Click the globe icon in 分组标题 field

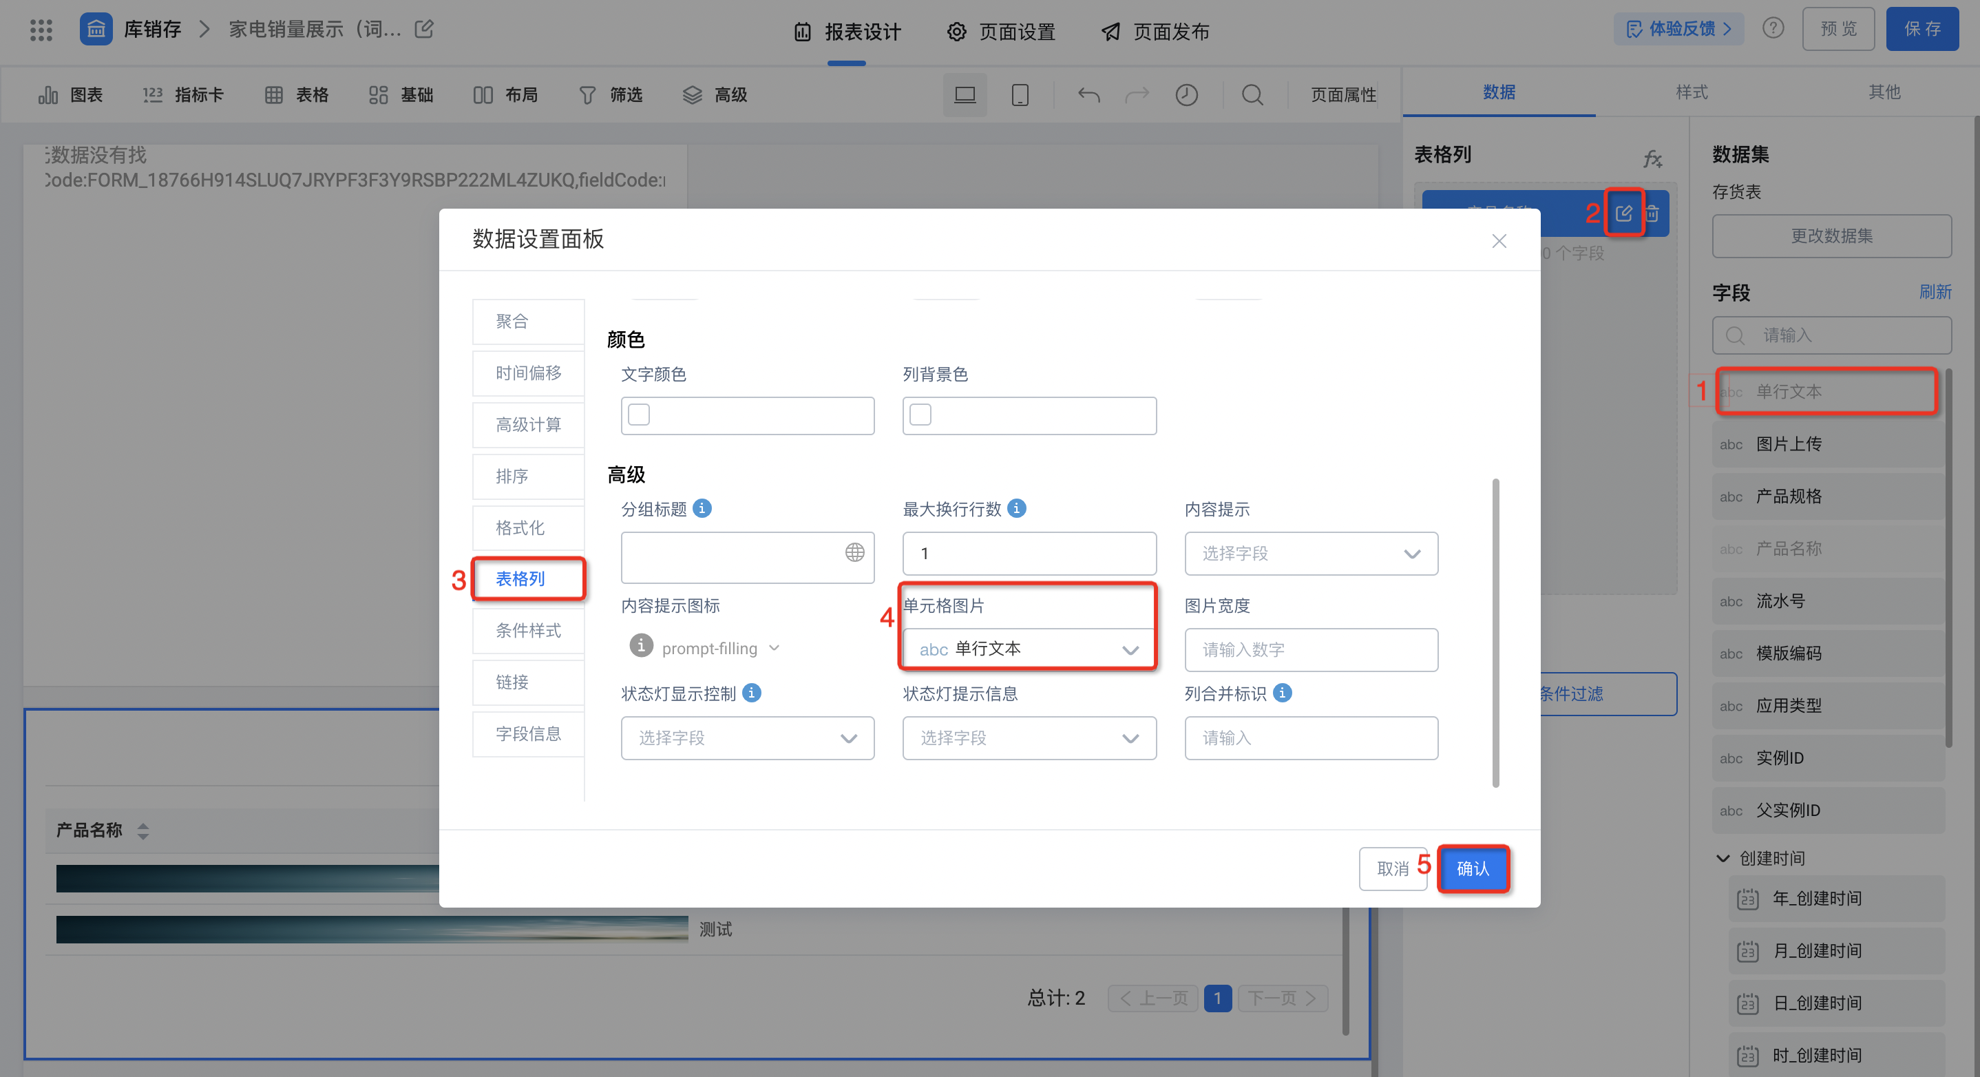tap(855, 552)
